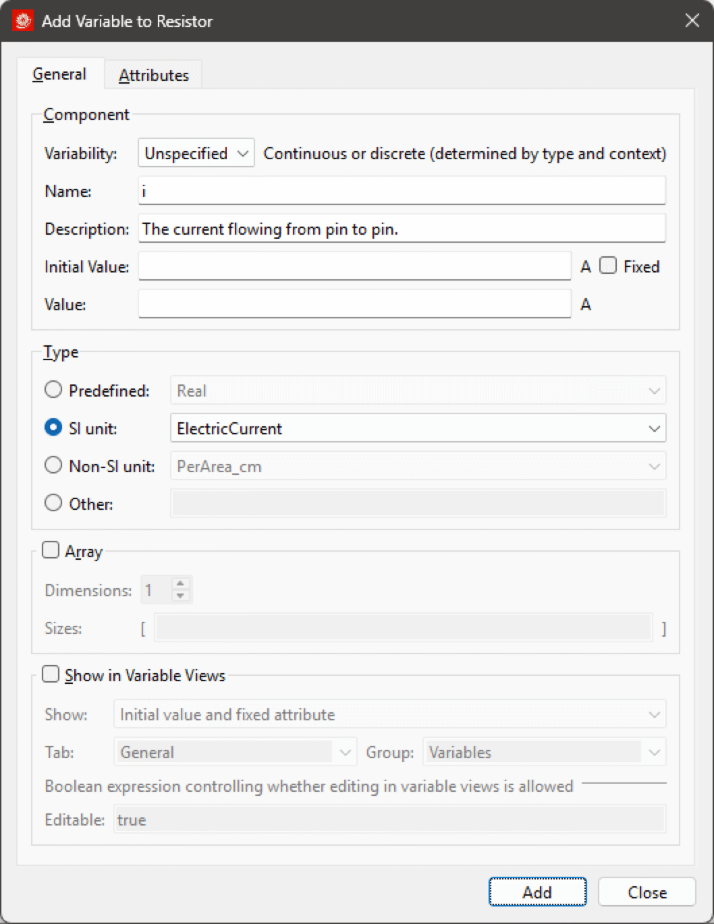This screenshot has width=714, height=924.
Task: Open the Show initial value dropdown
Action: [x=390, y=714]
